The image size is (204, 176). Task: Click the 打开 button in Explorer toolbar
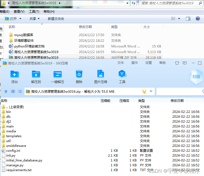click(x=11, y=19)
